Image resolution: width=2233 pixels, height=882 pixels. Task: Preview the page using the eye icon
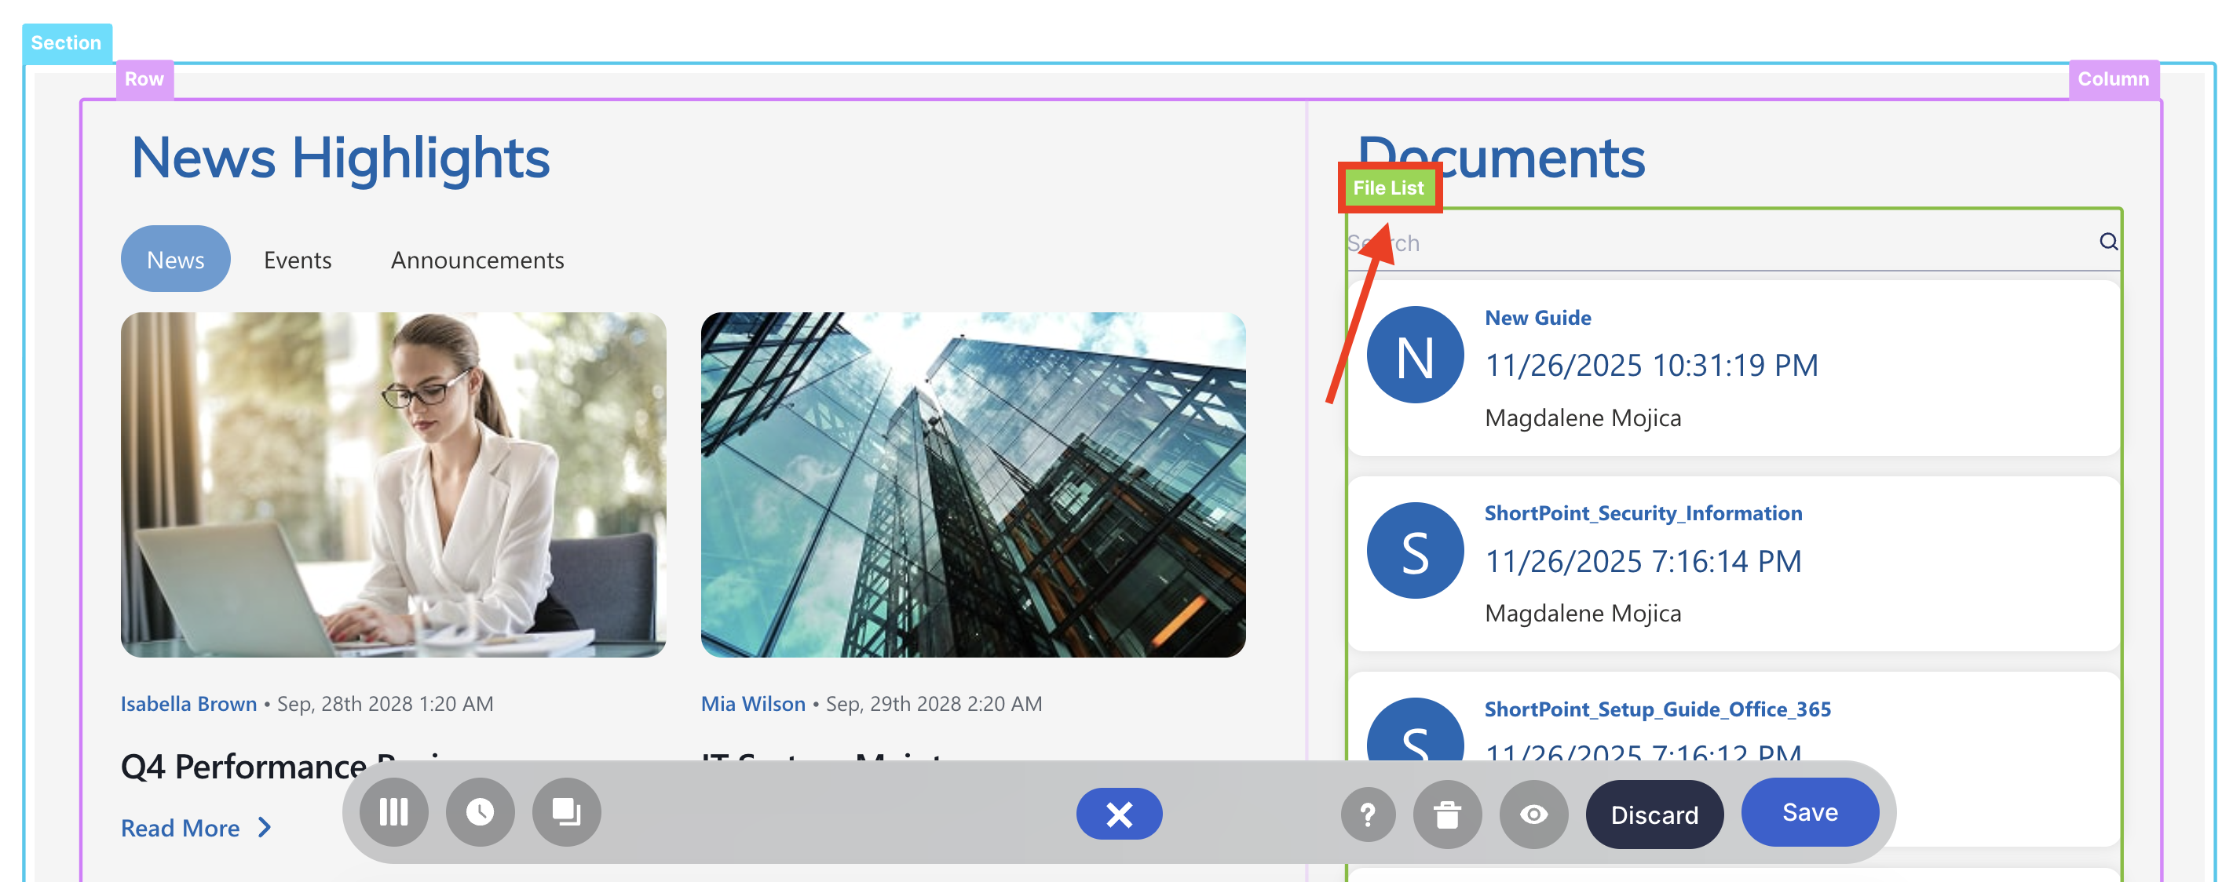[1533, 813]
